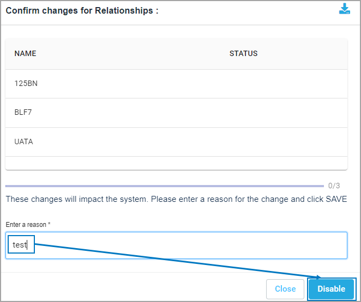The width and height of the screenshot is (361, 302).
Task: Click the NAME column header
Action: point(25,54)
